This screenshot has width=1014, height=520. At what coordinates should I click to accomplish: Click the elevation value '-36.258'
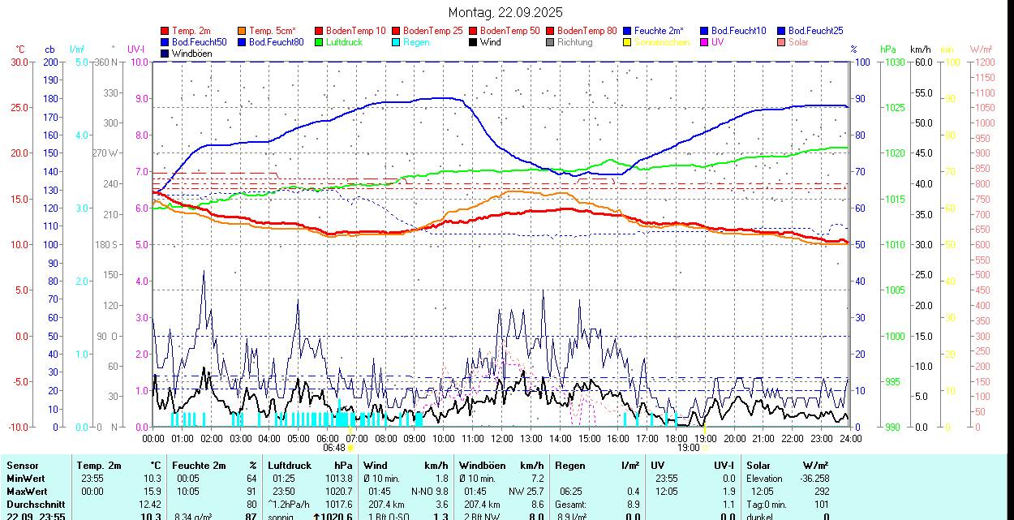813,479
